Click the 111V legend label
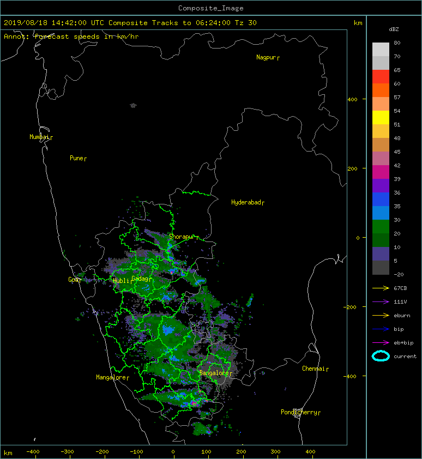Viewport: 422px width, 459px height. point(400,302)
